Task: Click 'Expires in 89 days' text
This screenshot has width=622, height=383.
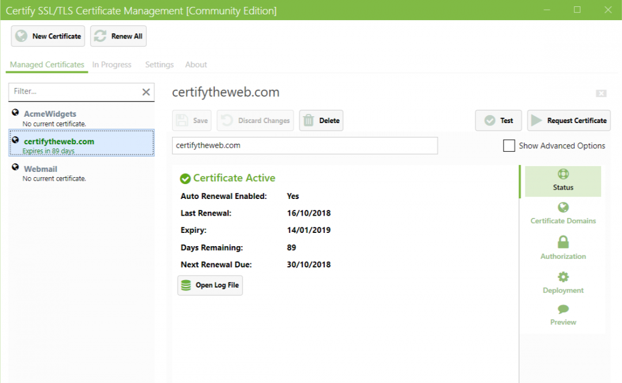Action: 48,151
